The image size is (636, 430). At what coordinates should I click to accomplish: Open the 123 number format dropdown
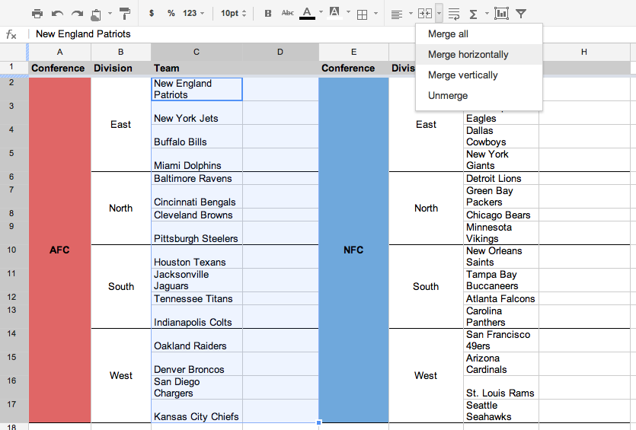(x=193, y=14)
